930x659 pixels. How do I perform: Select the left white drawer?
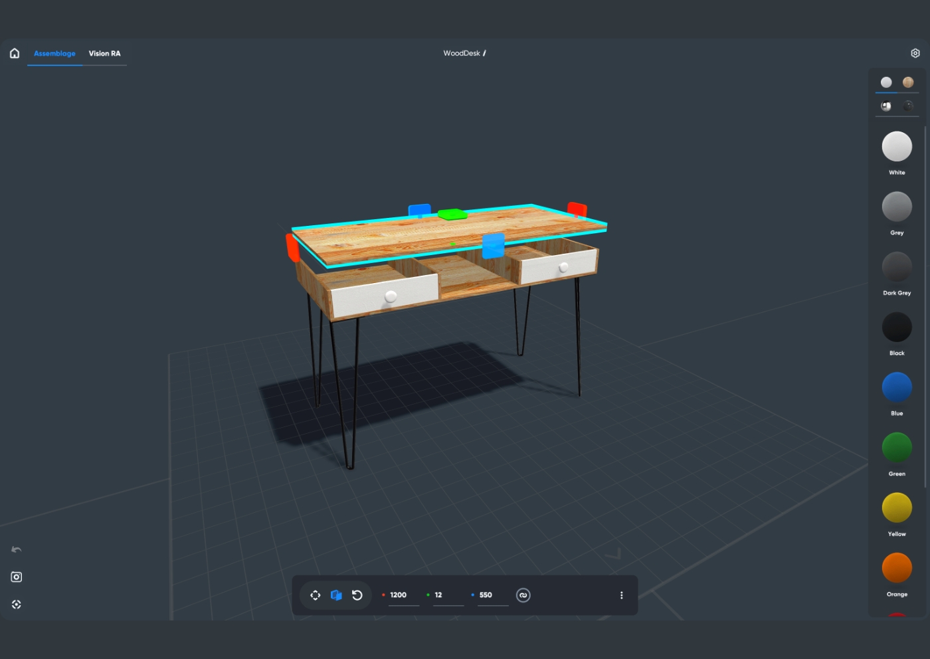pos(385,296)
